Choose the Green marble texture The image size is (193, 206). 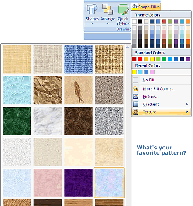tap(17, 121)
